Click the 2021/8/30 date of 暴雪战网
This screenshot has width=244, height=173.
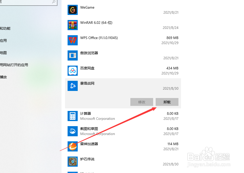click(171, 88)
